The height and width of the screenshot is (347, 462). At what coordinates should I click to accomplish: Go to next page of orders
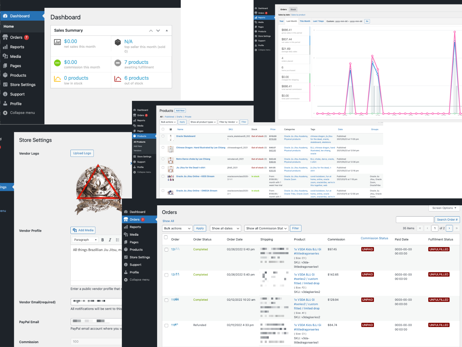[x=449, y=228]
